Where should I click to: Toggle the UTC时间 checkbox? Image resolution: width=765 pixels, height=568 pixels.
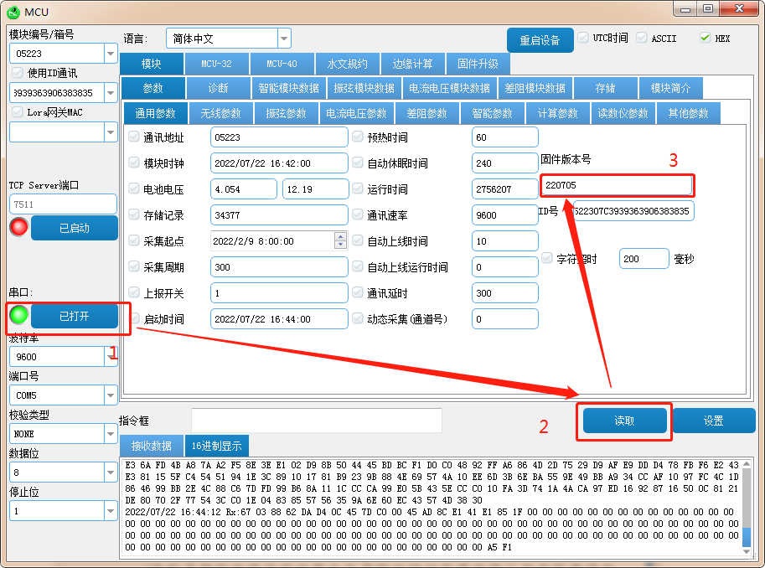coord(583,38)
